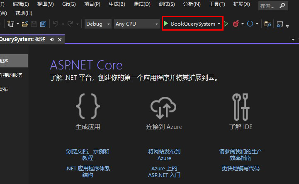Click the Restart browser link refresh icon

(250, 24)
